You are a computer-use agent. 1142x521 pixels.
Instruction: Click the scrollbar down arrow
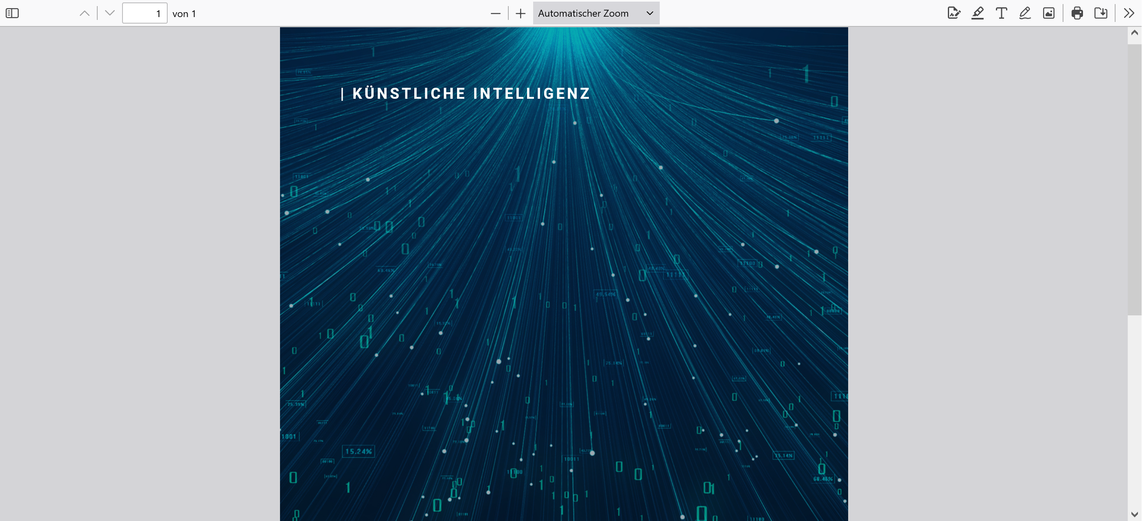[1134, 514]
